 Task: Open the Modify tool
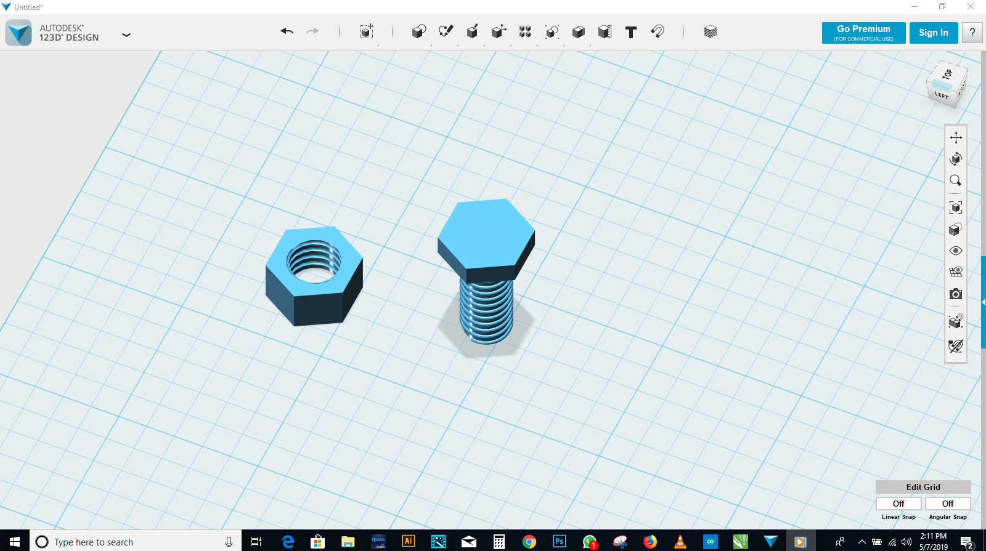(x=499, y=31)
